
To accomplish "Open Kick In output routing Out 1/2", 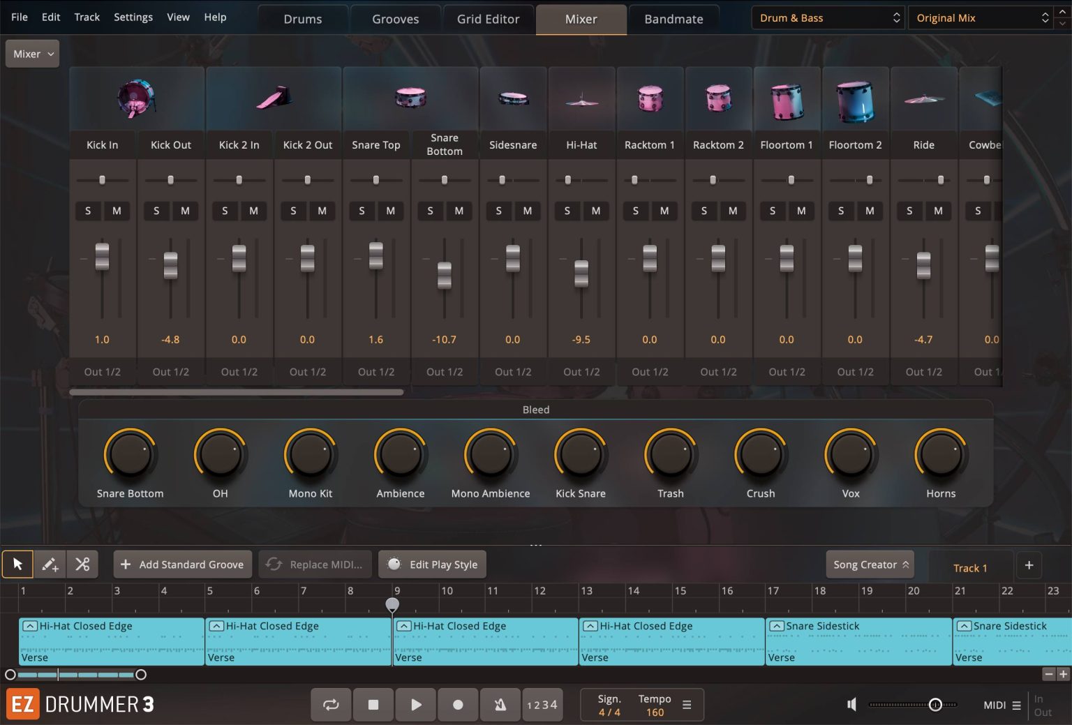I will [x=102, y=372].
